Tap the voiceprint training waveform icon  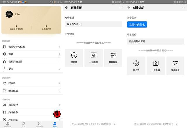[x=4, y=120]
